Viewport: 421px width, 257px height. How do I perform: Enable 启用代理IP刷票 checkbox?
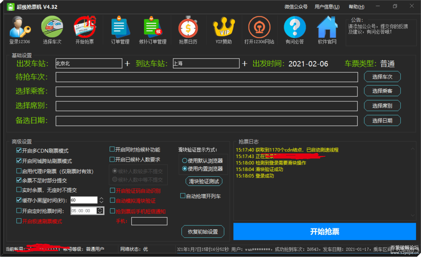coord(19,171)
